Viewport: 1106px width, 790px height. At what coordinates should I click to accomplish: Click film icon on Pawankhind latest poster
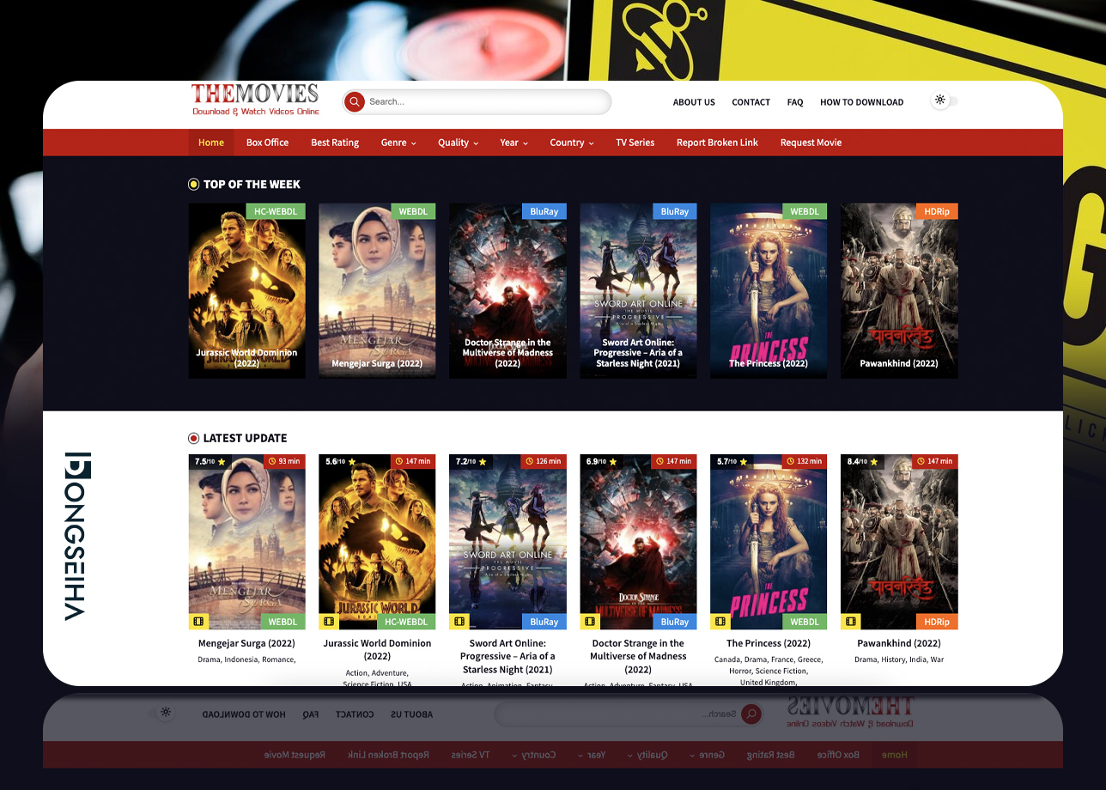pyautogui.click(x=851, y=622)
